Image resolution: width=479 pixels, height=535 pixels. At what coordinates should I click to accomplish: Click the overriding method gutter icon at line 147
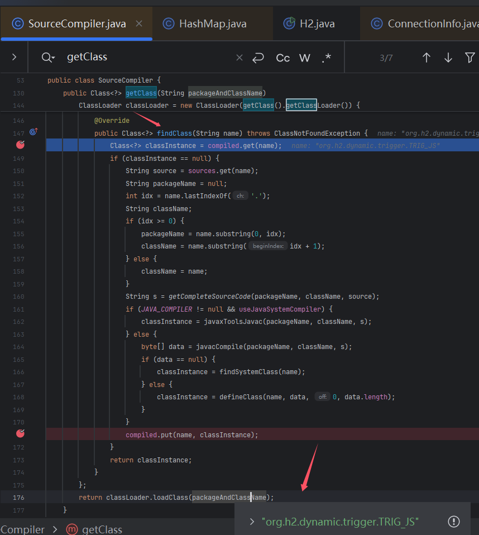(33, 132)
